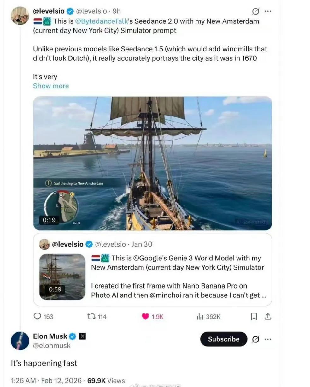Open Elon Musk profile avatar
This screenshot has width=310, height=387.
pos(20,341)
